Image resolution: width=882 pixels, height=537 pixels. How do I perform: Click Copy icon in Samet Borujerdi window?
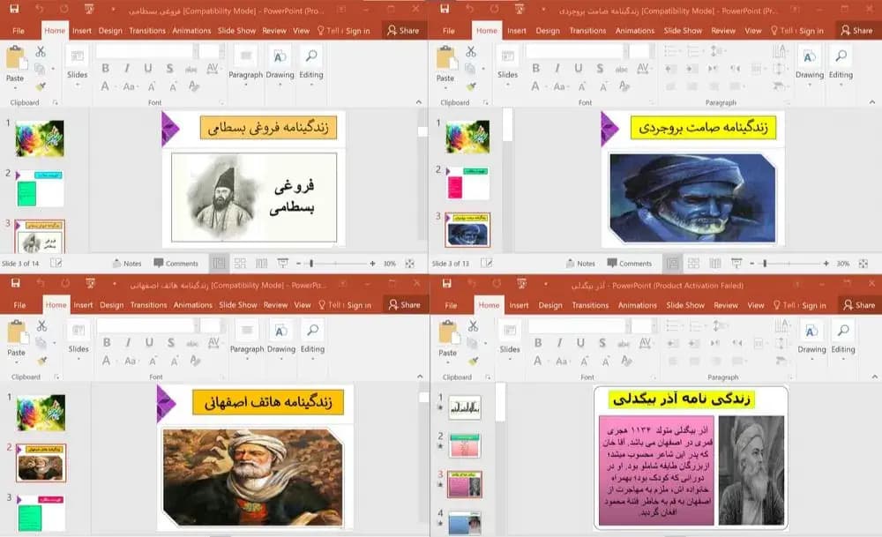pyautogui.click(x=470, y=69)
